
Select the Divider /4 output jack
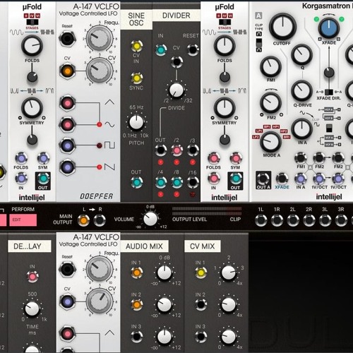161,182
